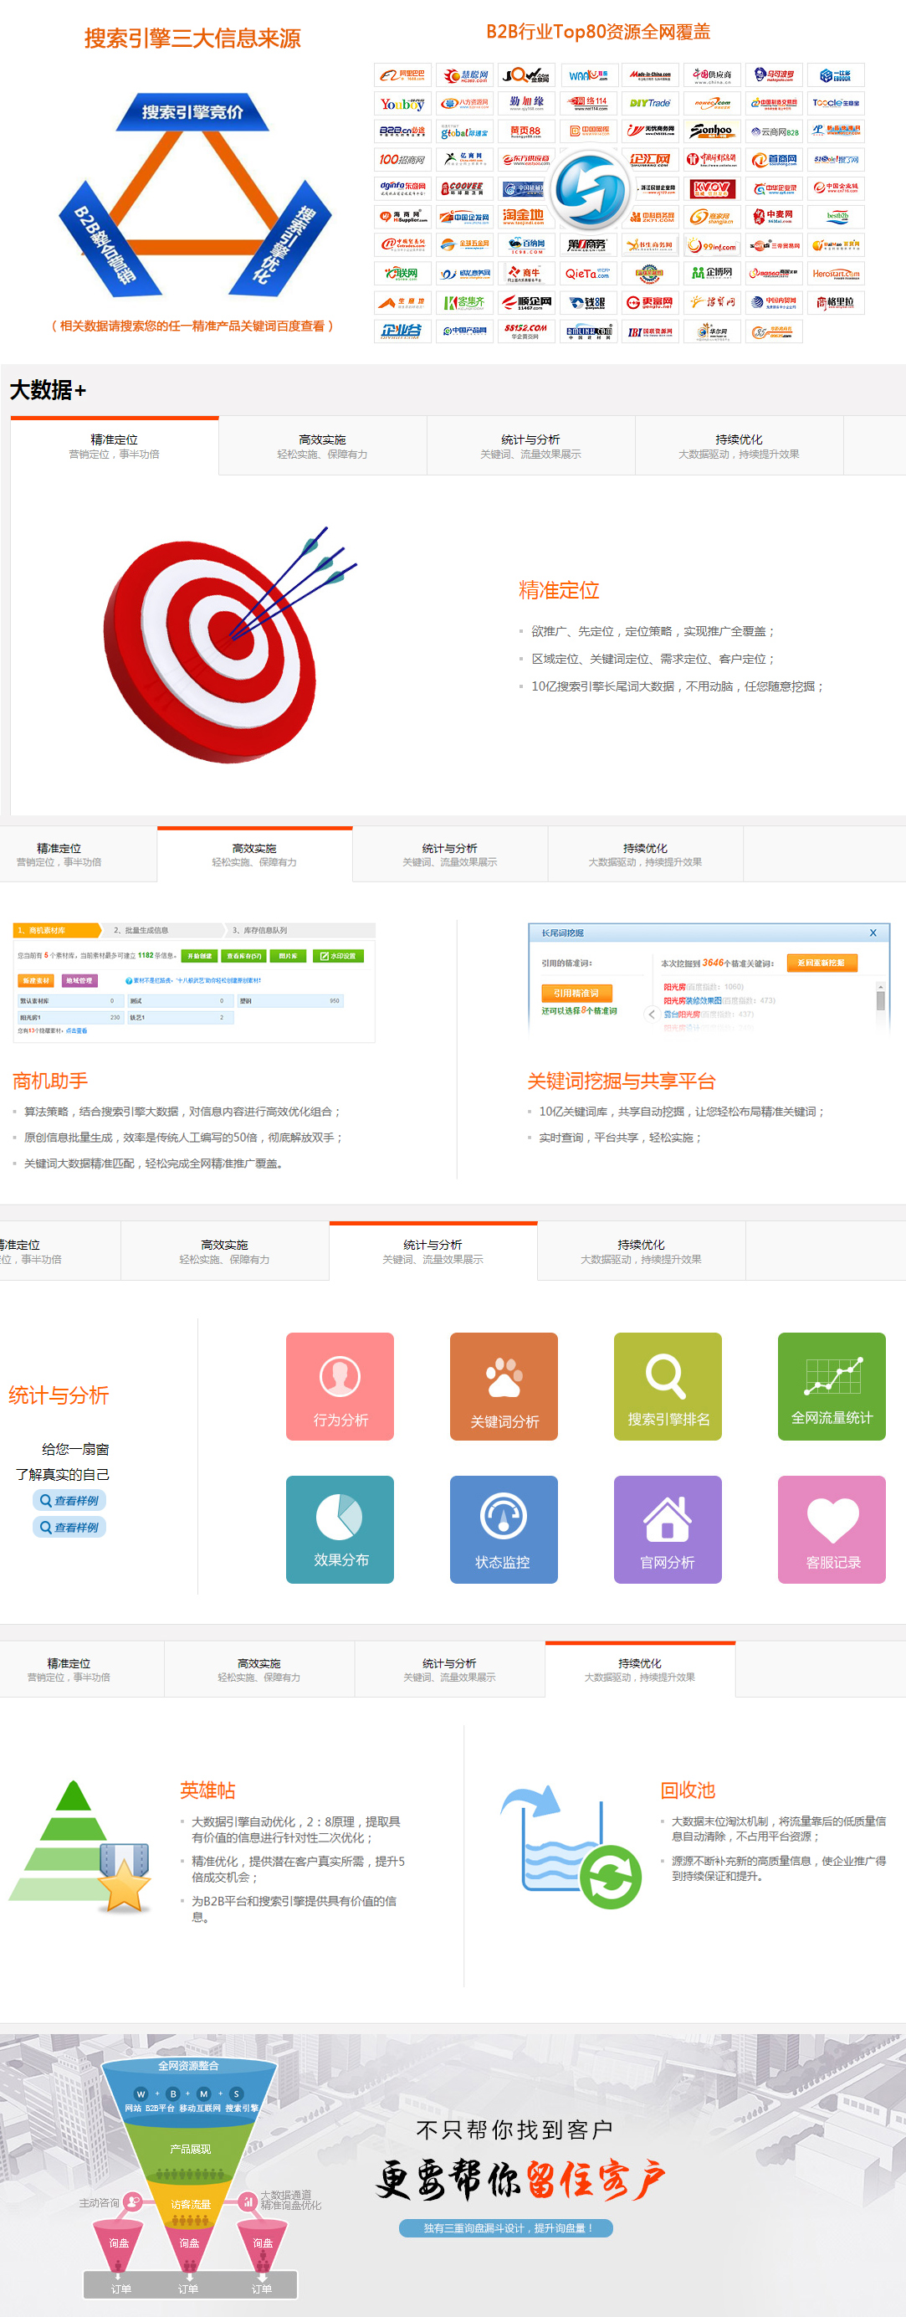Click the Made-in-China.com logo
This screenshot has width=906, height=2317.
(x=651, y=74)
